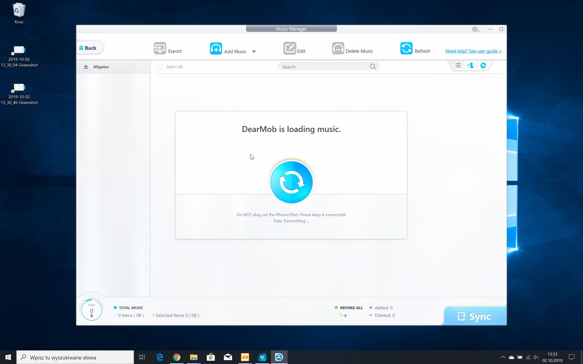Open the settings gear in title bar
Screen dimensions: 583x364
pos(475,29)
